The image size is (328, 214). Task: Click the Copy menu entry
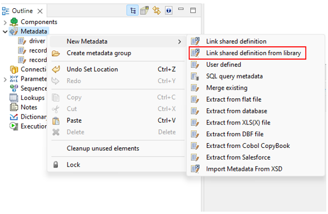(118, 97)
